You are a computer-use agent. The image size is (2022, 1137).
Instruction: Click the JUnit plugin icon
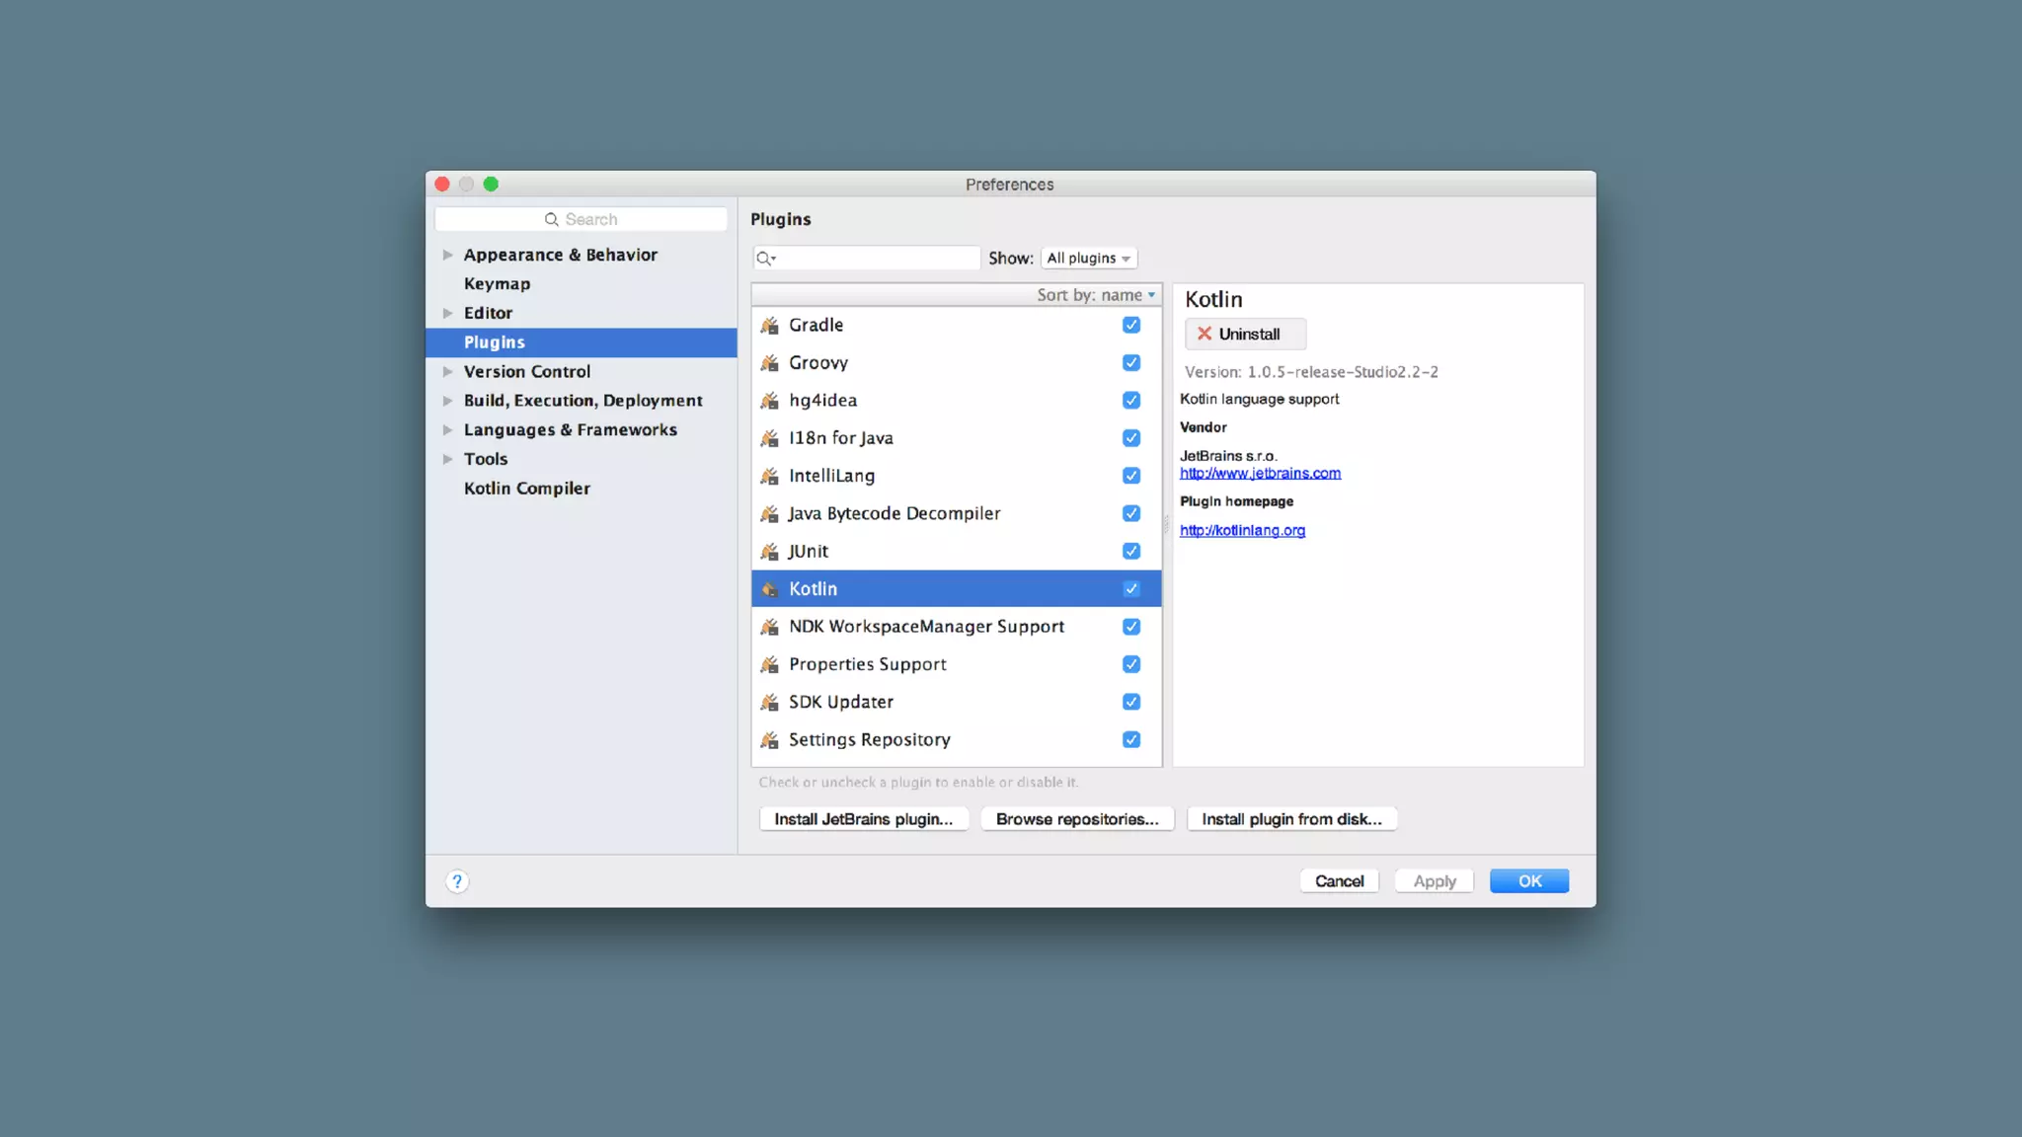coord(769,552)
